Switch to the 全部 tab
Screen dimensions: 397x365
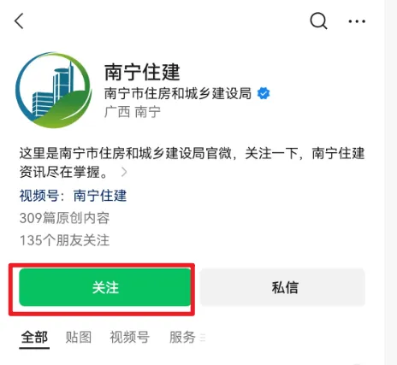tap(34, 338)
